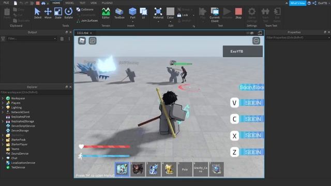Image resolution: width=331 pixels, height=186 pixels.
Task: Open the three-dots more menu in viewport
Action: (256, 41)
